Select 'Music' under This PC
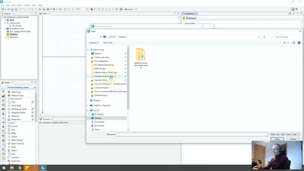 click(x=97, y=130)
